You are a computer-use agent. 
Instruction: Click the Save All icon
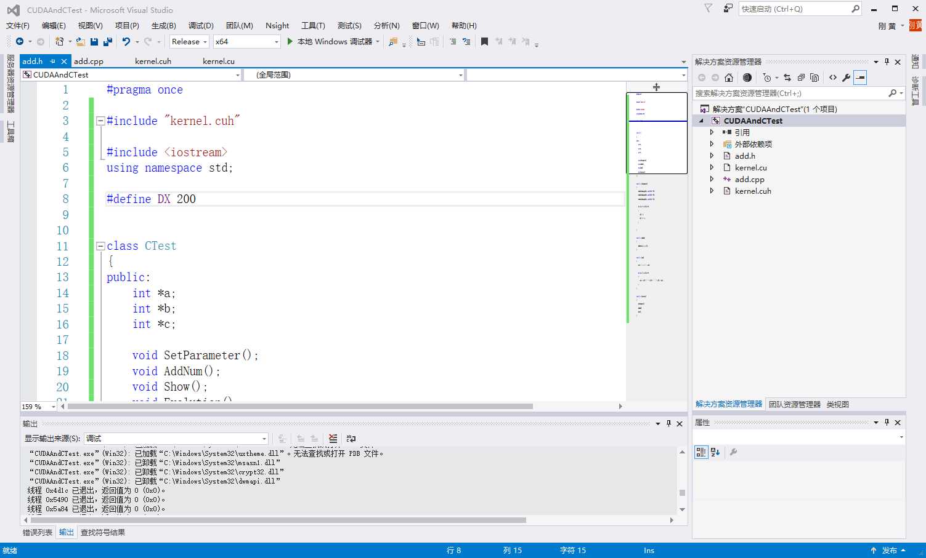(x=108, y=41)
